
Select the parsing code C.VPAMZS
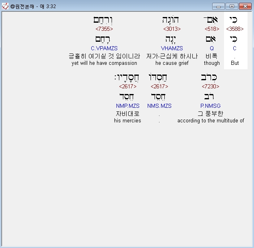[104, 48]
